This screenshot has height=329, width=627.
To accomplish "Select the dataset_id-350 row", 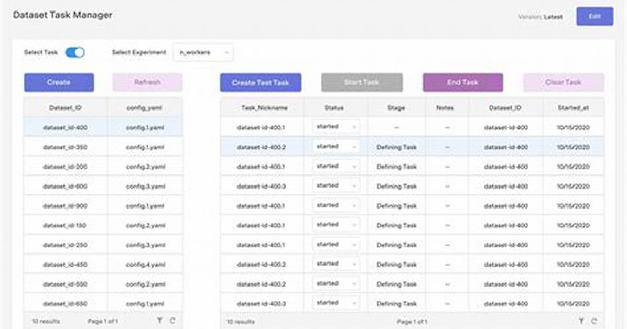I will (103, 147).
